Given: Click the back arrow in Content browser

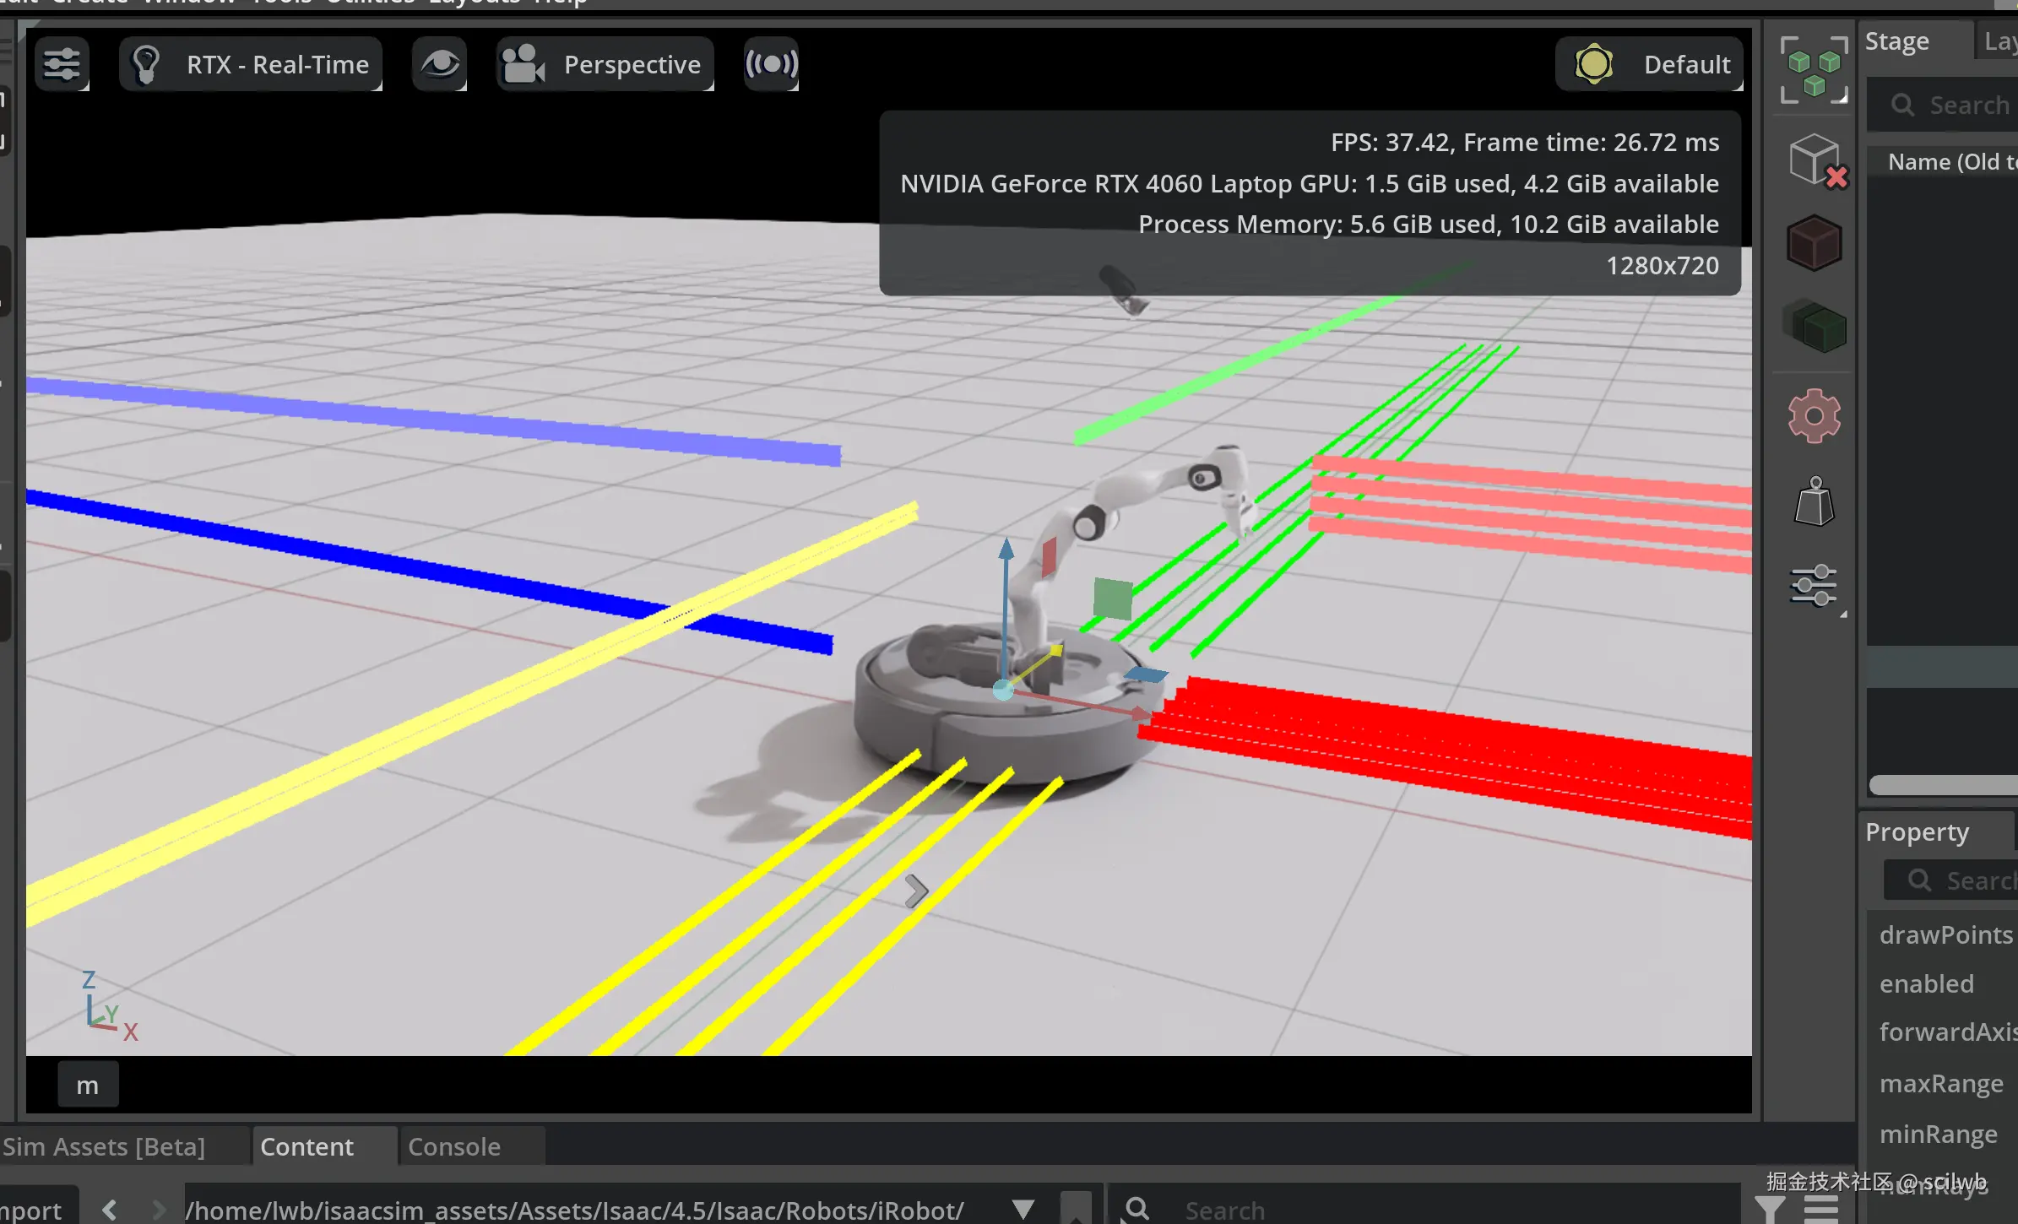Looking at the screenshot, I should pyautogui.click(x=110, y=1209).
